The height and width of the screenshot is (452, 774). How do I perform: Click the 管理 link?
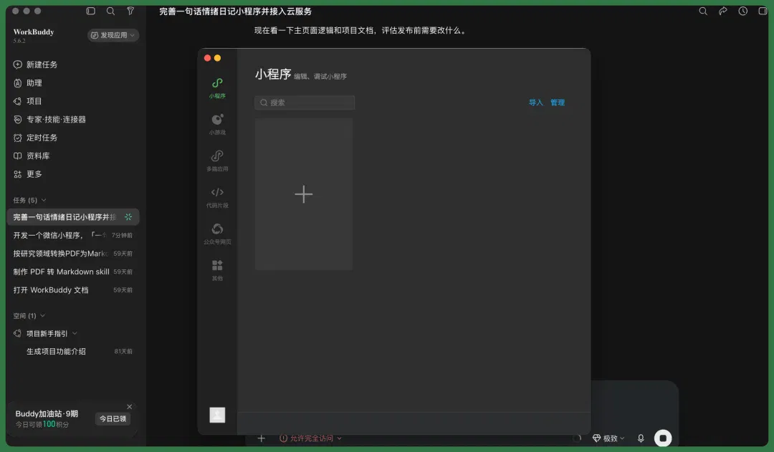558,102
